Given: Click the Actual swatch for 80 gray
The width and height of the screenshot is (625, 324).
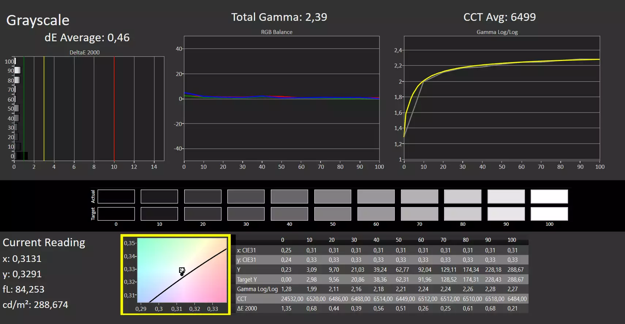Looking at the screenshot, I should [x=463, y=197].
